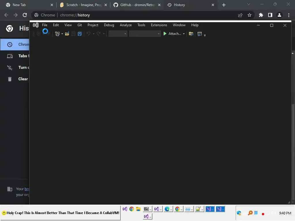Open the Git menu
Screen dimensions: 295x221
(80, 25)
